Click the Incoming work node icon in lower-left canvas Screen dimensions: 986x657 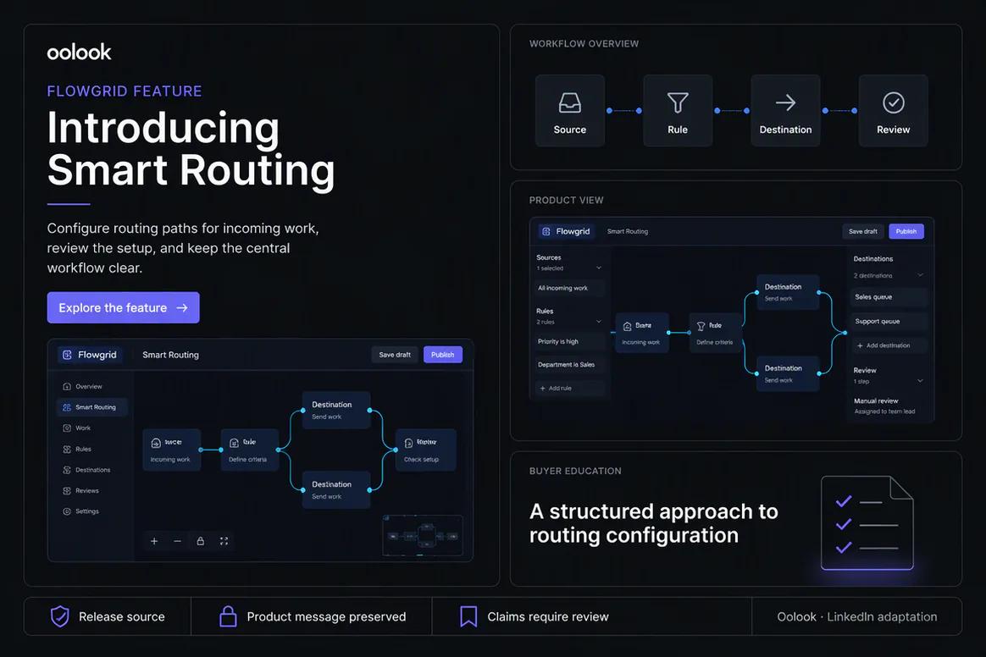[x=156, y=443]
